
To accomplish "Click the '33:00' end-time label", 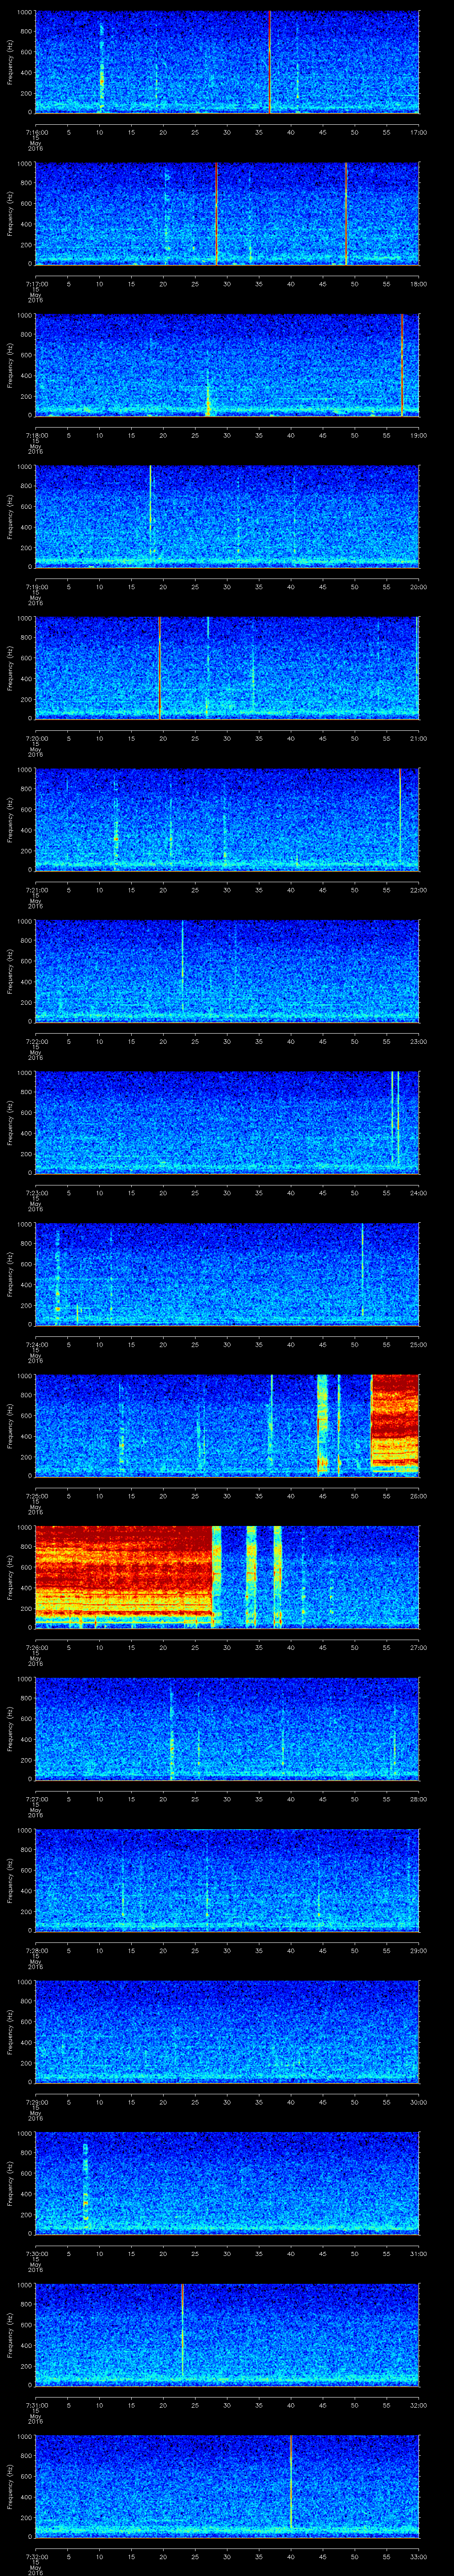I will (x=418, y=2556).
